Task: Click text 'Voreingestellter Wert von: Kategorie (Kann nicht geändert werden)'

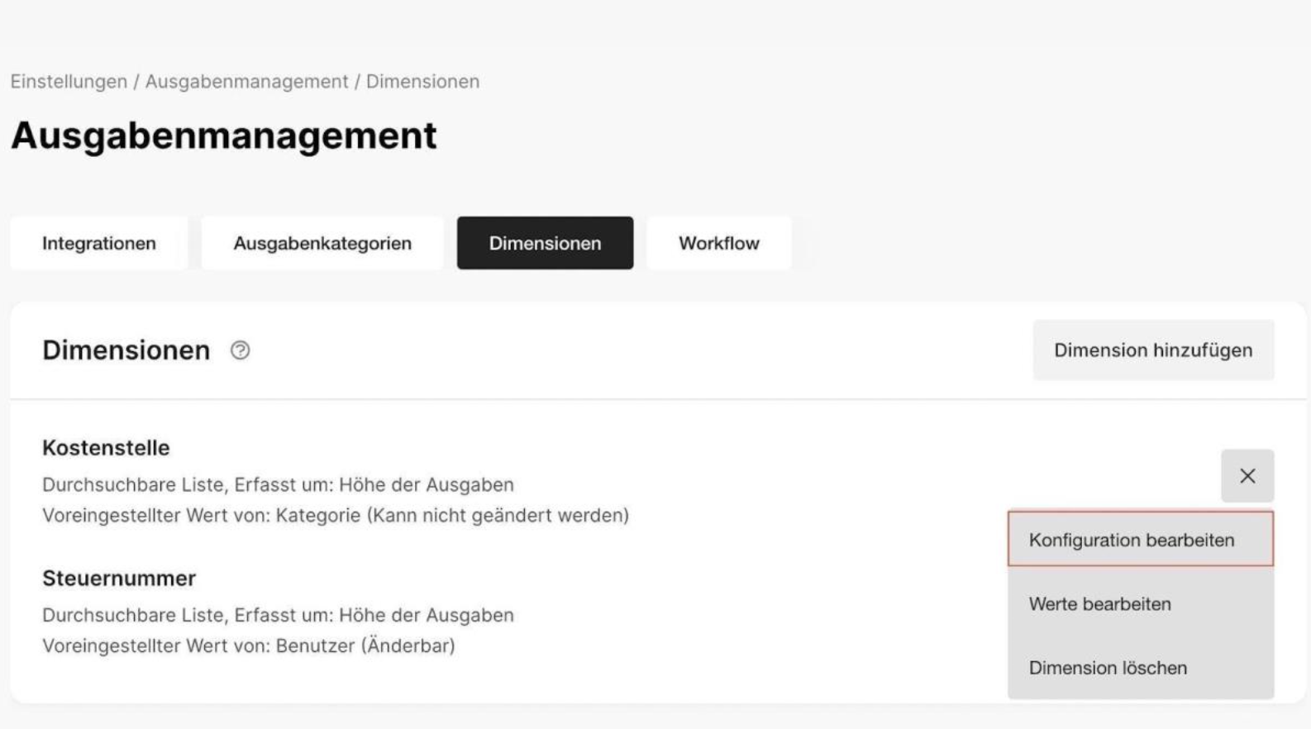Action: pyautogui.click(x=336, y=516)
